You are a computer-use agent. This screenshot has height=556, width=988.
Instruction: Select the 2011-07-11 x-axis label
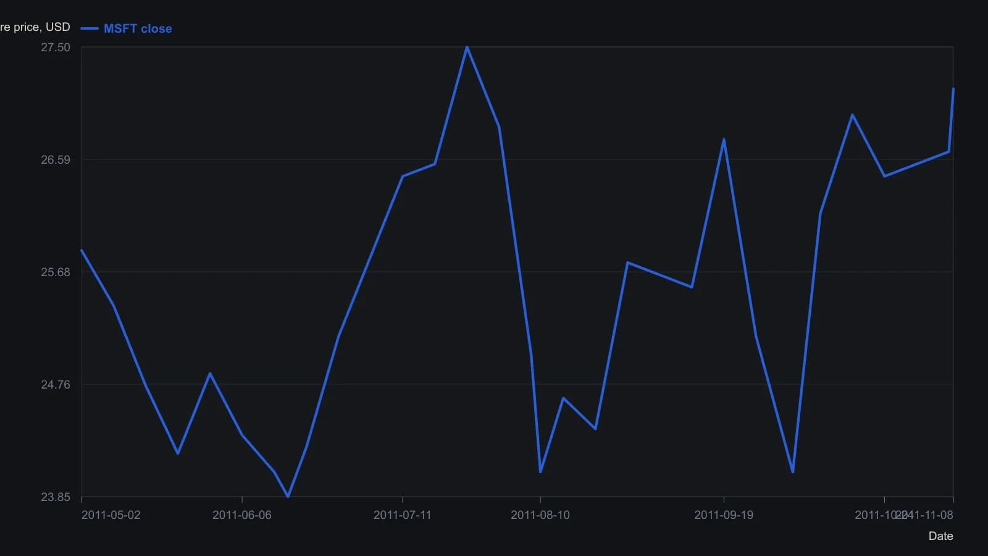[403, 515]
